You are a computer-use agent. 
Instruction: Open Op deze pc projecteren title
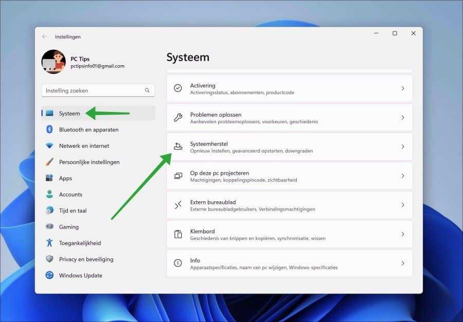[219, 173]
